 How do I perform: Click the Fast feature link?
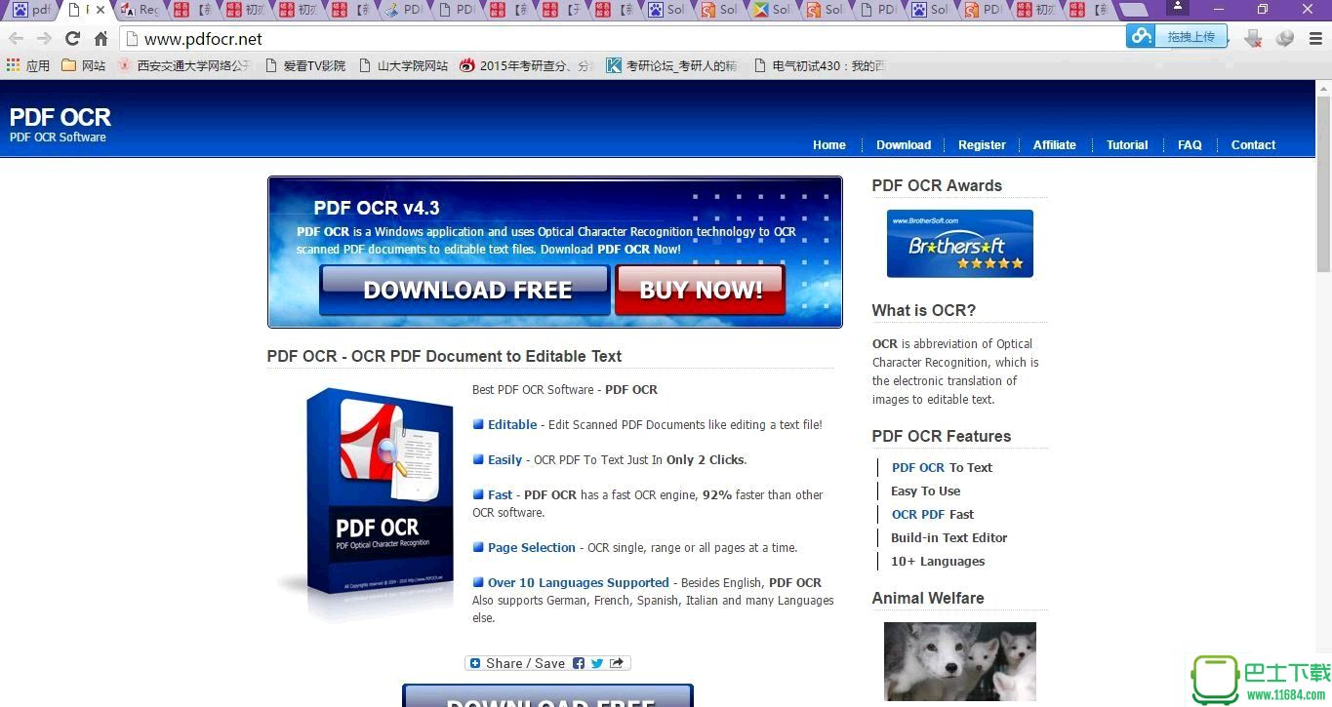coord(501,495)
